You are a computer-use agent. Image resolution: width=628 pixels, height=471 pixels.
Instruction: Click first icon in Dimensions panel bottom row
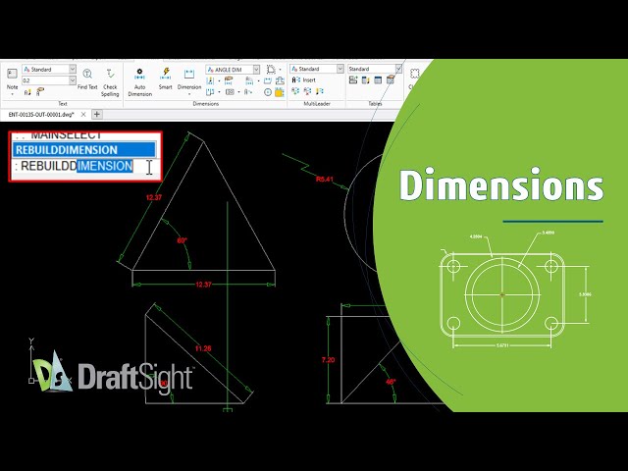coord(210,92)
